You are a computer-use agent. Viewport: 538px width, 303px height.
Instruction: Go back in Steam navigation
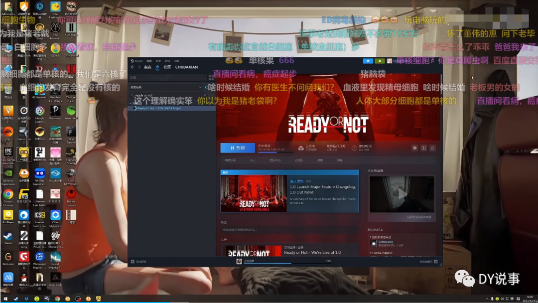[x=133, y=67]
